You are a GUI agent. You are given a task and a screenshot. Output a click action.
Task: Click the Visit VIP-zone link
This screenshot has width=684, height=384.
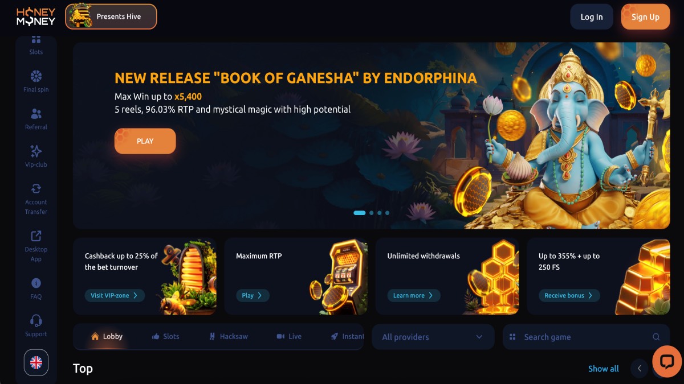pyautogui.click(x=115, y=295)
